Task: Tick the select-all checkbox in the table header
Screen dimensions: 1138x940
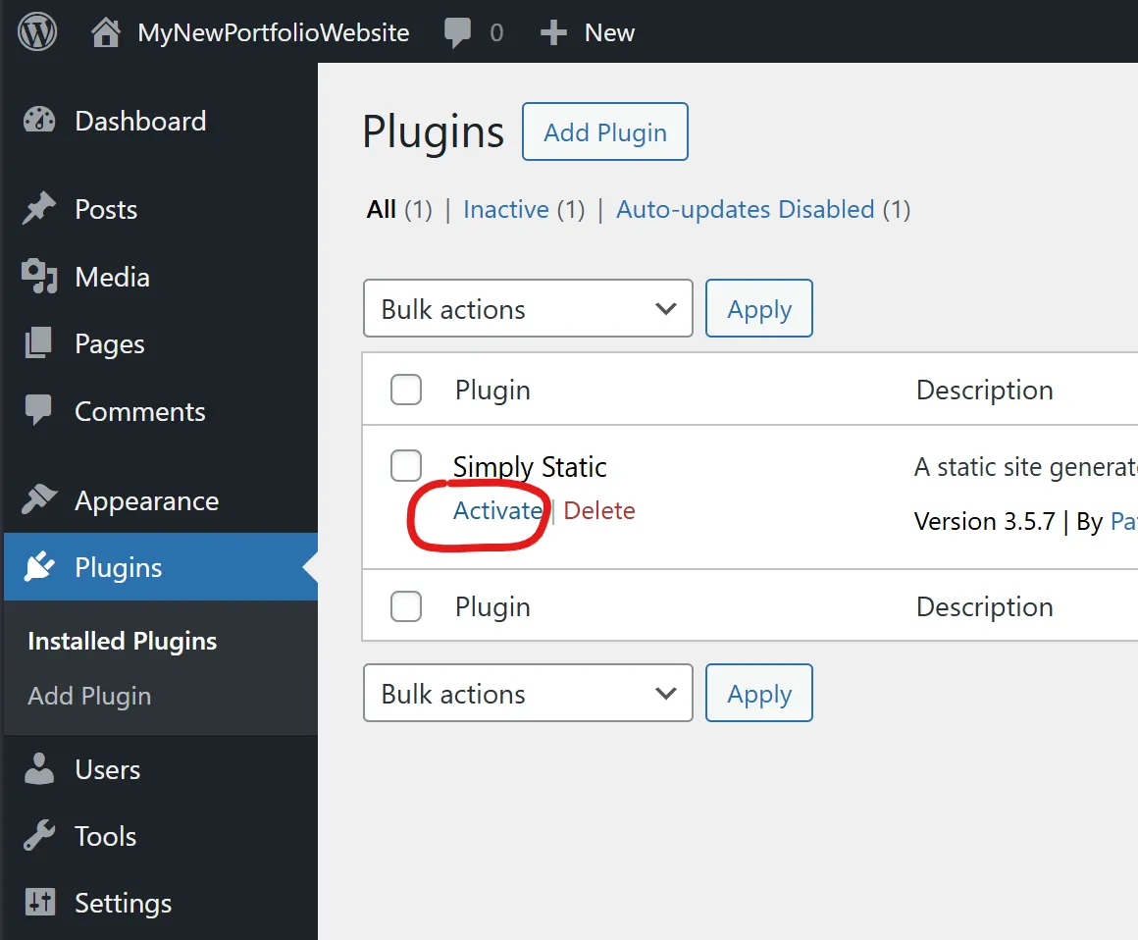Action: pyautogui.click(x=406, y=390)
